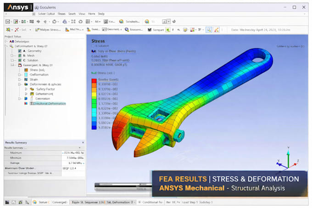This screenshot has height=208, width=312.
Task: Click the Safety Factor icon
Action: click(x=32, y=89)
